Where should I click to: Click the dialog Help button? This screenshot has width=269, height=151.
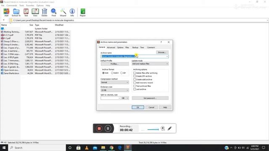165,107
